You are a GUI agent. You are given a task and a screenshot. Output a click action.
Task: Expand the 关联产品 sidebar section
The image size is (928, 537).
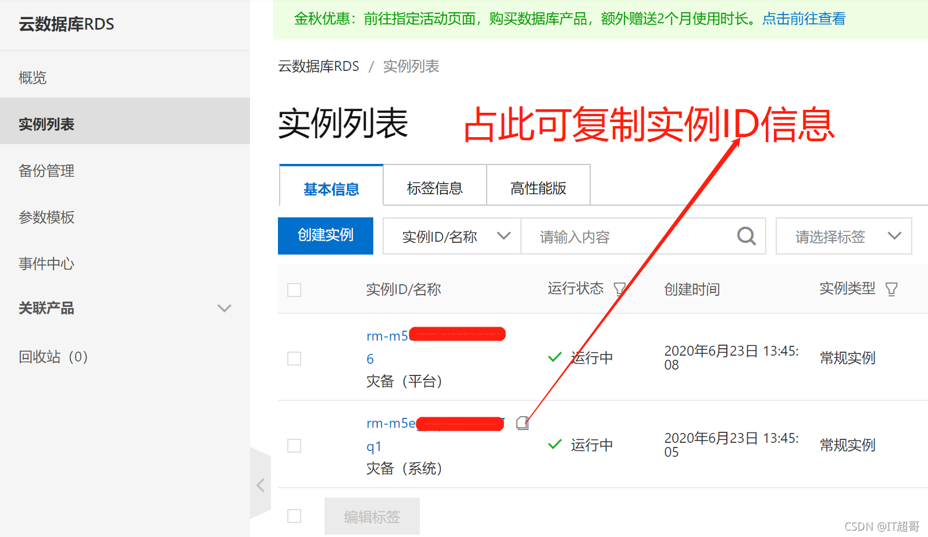[x=224, y=309]
